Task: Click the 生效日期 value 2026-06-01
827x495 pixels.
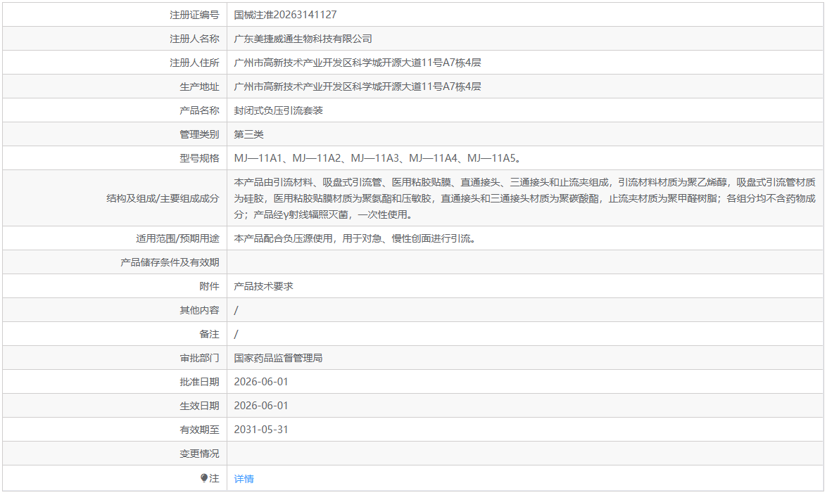Action: coord(261,406)
